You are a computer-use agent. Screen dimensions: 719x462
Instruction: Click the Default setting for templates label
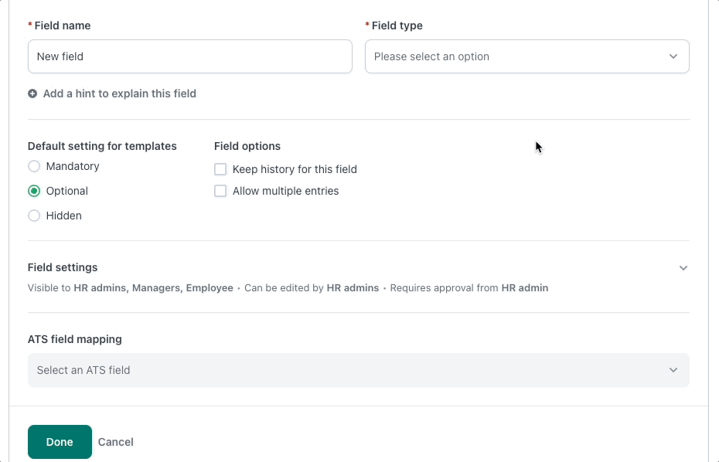102,146
